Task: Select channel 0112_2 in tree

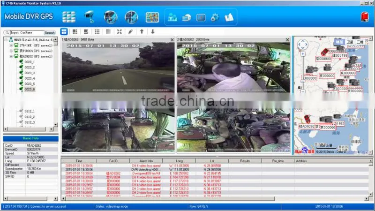Action: (x=30, y=117)
